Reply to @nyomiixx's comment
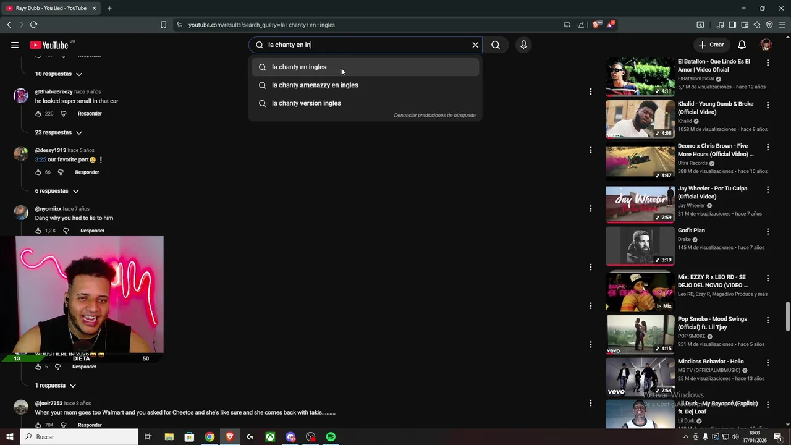The width and height of the screenshot is (791, 445). point(92,231)
